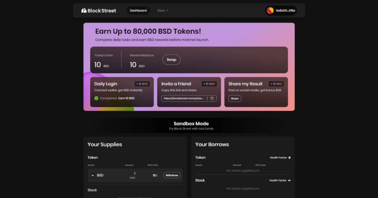The image size is (378, 198).
Task: Click the Share my Result heading
Action: click(245, 84)
